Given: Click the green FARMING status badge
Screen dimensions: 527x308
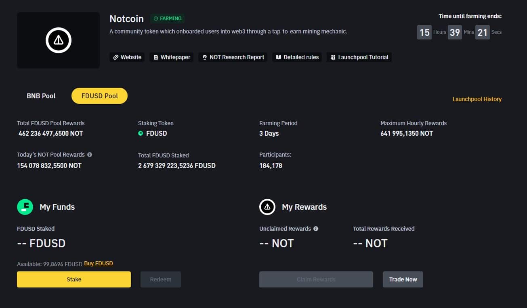Looking at the screenshot, I should pos(168,19).
